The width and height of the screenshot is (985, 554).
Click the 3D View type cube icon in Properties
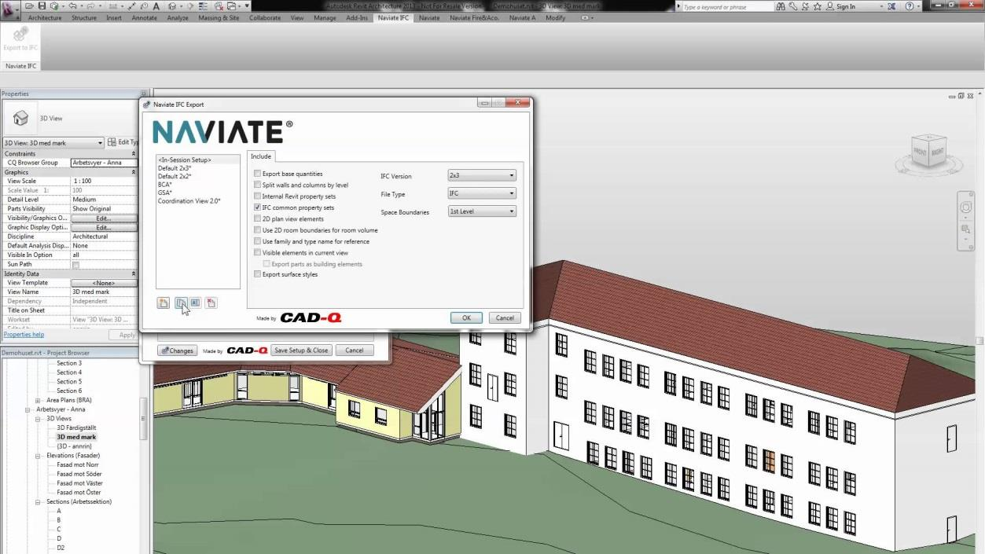(20, 118)
